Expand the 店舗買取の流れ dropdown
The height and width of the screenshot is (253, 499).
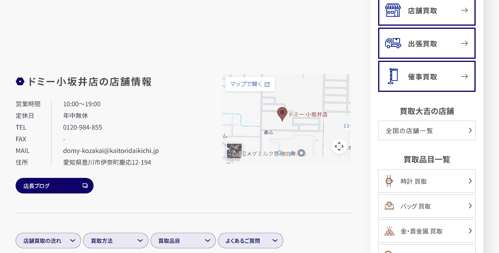tap(48, 241)
